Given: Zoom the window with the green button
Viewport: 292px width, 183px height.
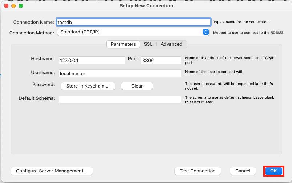Looking at the screenshot, I should pyautogui.click(x=21, y=6).
